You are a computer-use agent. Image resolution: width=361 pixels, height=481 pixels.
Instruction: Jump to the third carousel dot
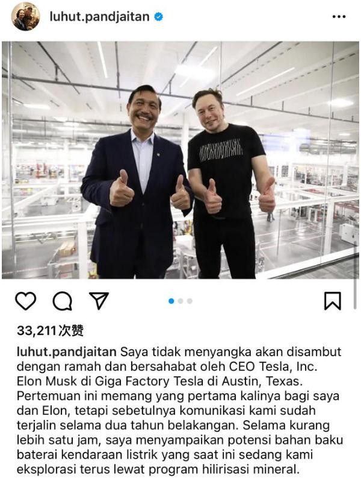pos(190,301)
